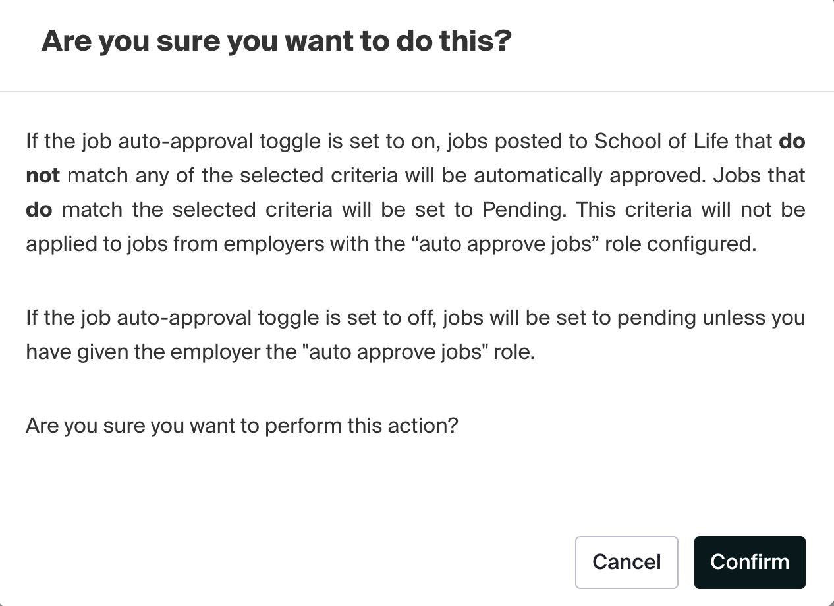Viewport: 834px width, 606px height.
Task: Click the divider below the title
Action: pos(417,92)
